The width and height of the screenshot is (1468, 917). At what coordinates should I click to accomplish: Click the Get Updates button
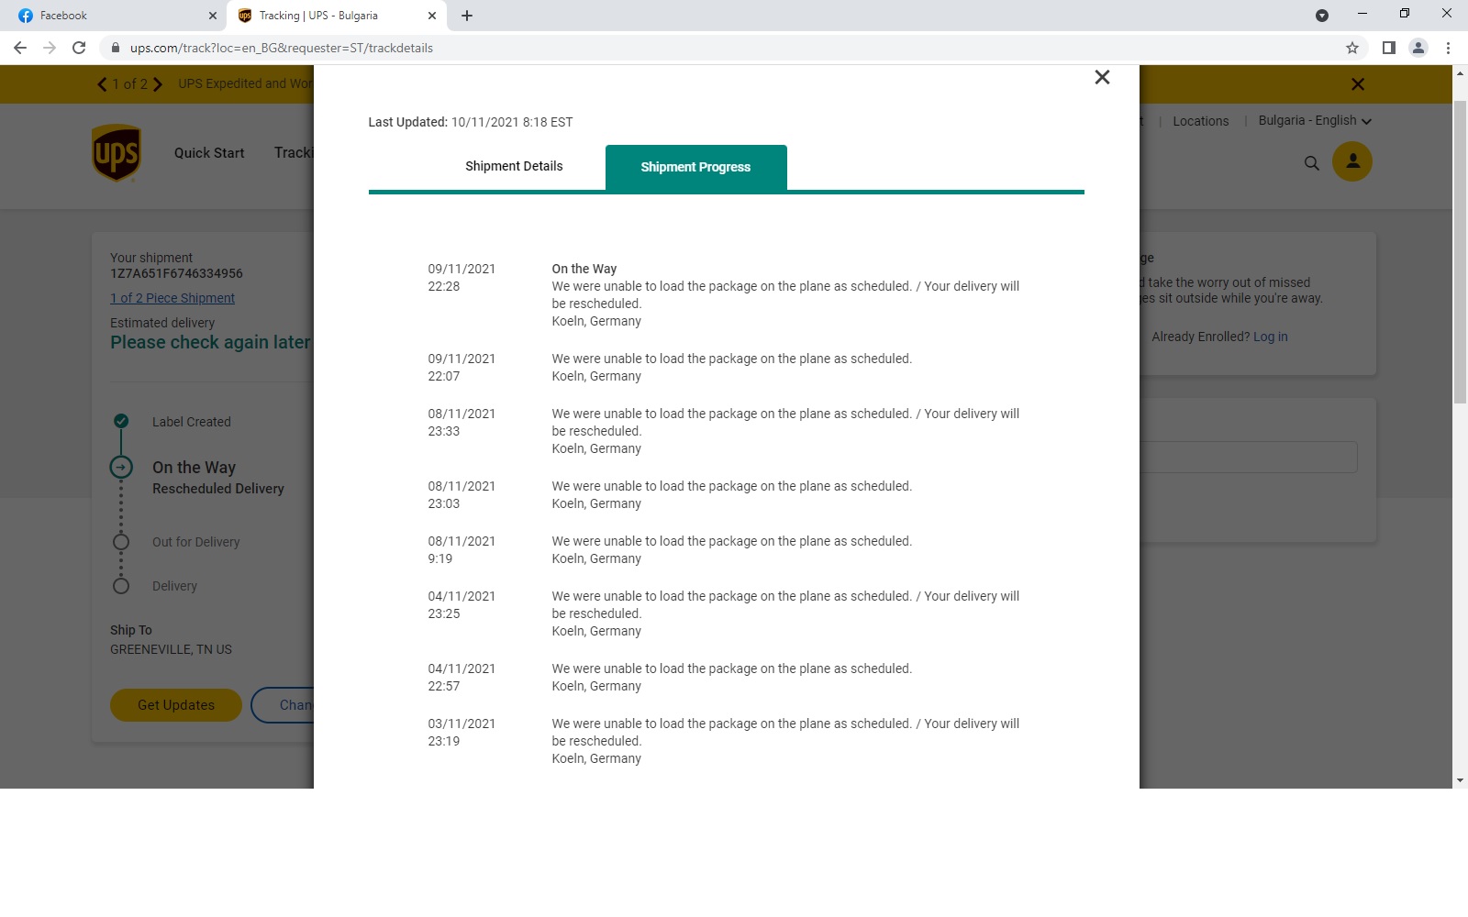click(176, 705)
